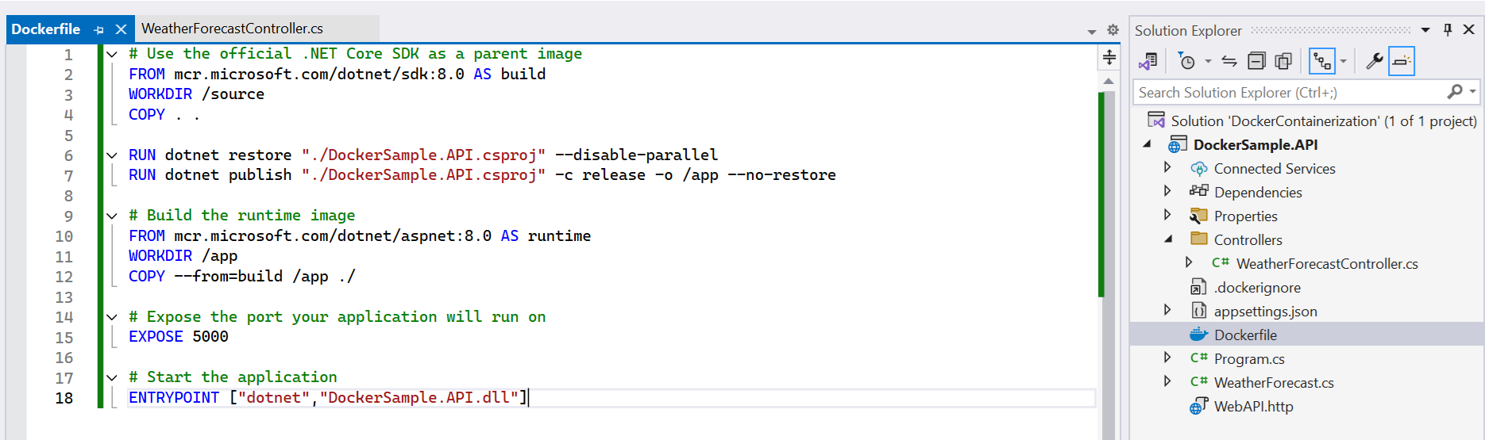Select the .dockerignore file
Viewport: 1485px width, 440px height.
[1257, 287]
